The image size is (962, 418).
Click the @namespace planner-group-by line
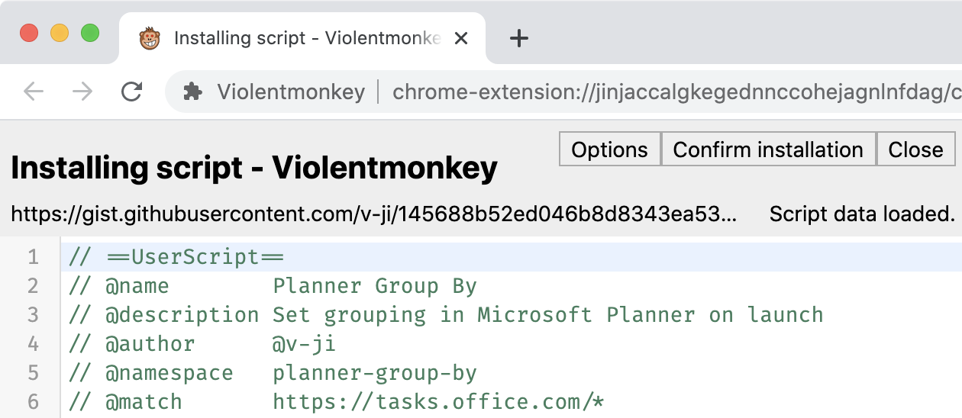[x=273, y=373]
